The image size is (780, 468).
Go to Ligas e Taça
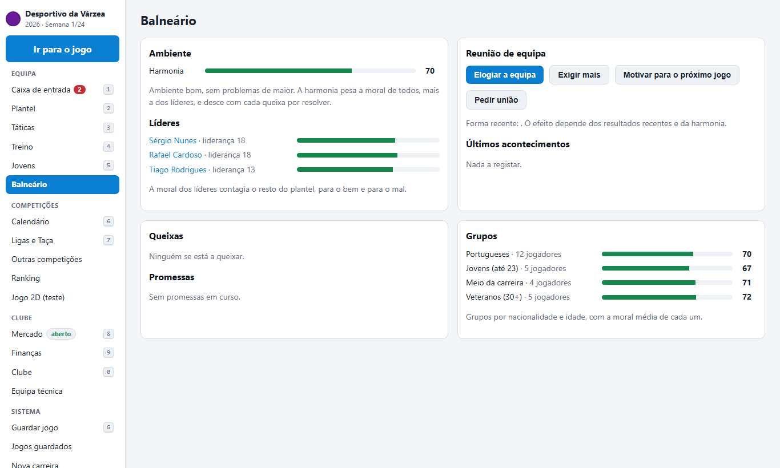tap(62, 240)
